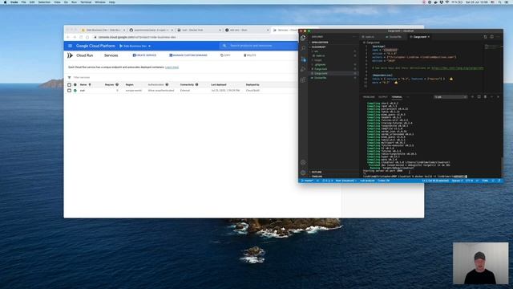Open the terminal shell selector dropdown
The height and width of the screenshot is (289, 513).
coord(450,97)
